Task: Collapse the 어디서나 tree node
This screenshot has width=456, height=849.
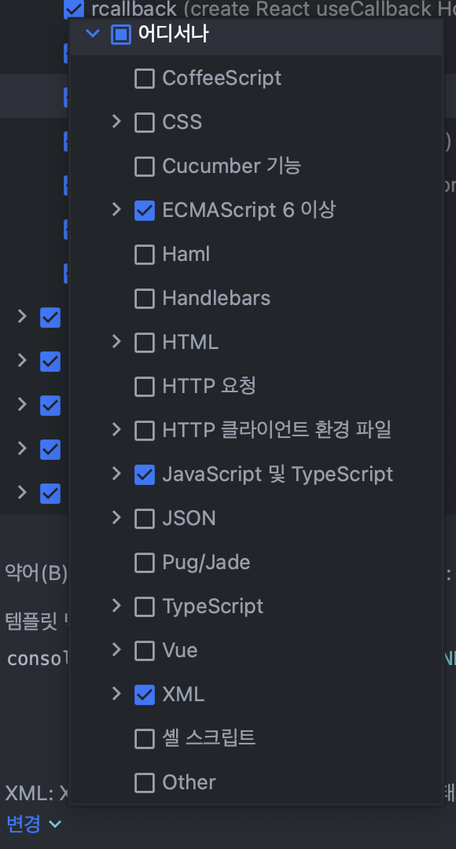Action: click(93, 34)
